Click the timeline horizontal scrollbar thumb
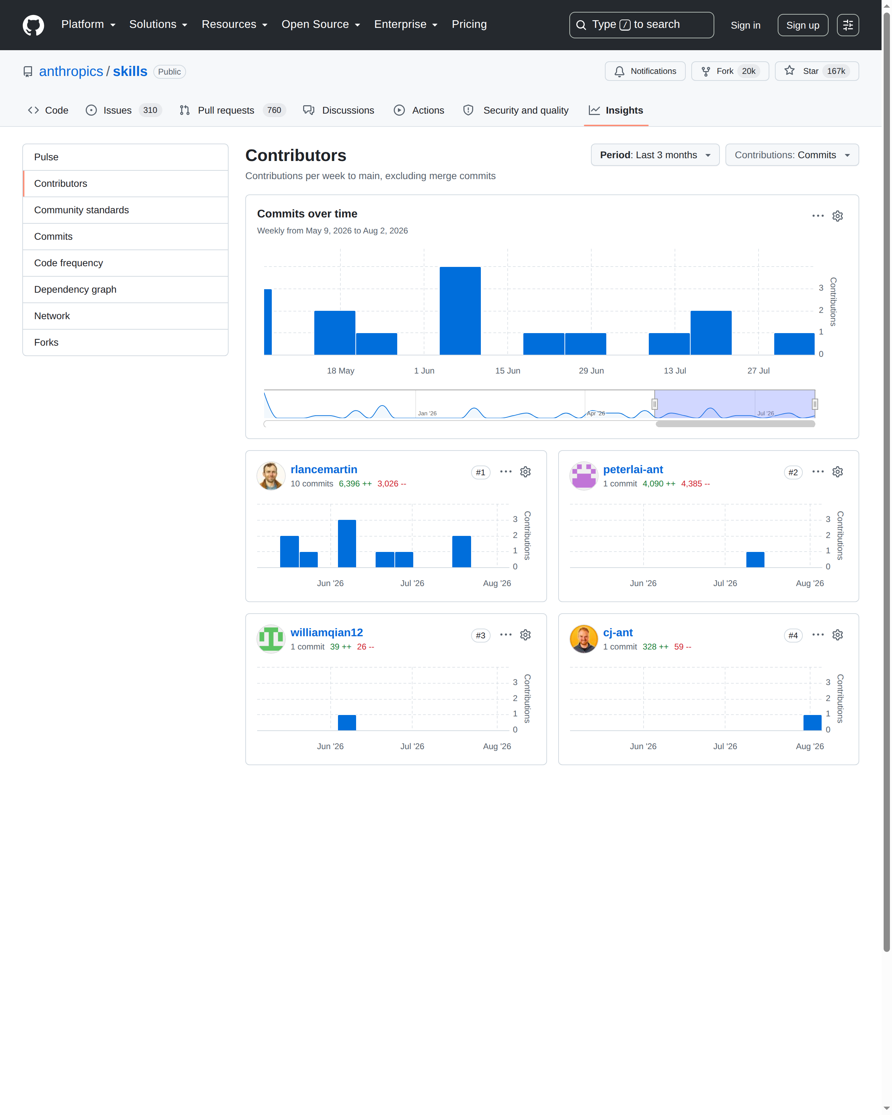Screen dimensions: 892x1115 [735, 424]
